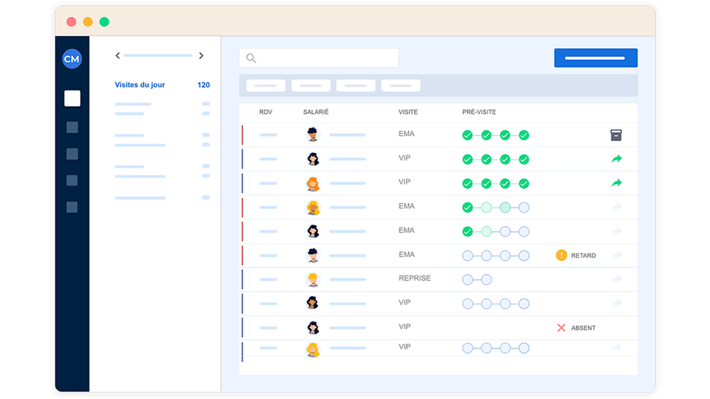Image resolution: width=710 pixels, height=399 pixels.
Task: Click the magnifier icon in search box
Action: (251, 58)
